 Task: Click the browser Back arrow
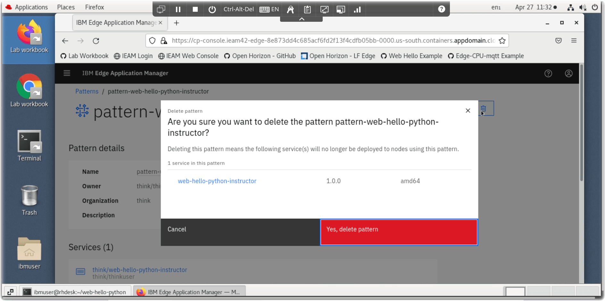(x=65, y=41)
